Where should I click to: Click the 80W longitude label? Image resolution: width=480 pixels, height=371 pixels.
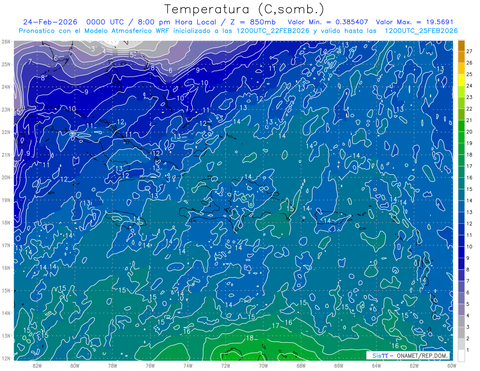click(75, 365)
